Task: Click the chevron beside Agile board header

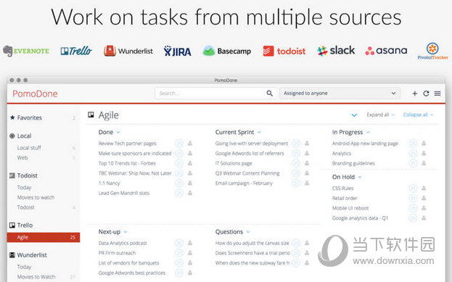Action: (x=354, y=115)
